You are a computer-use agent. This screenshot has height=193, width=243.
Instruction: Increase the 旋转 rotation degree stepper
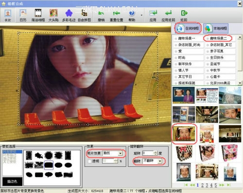tap(156, 152)
